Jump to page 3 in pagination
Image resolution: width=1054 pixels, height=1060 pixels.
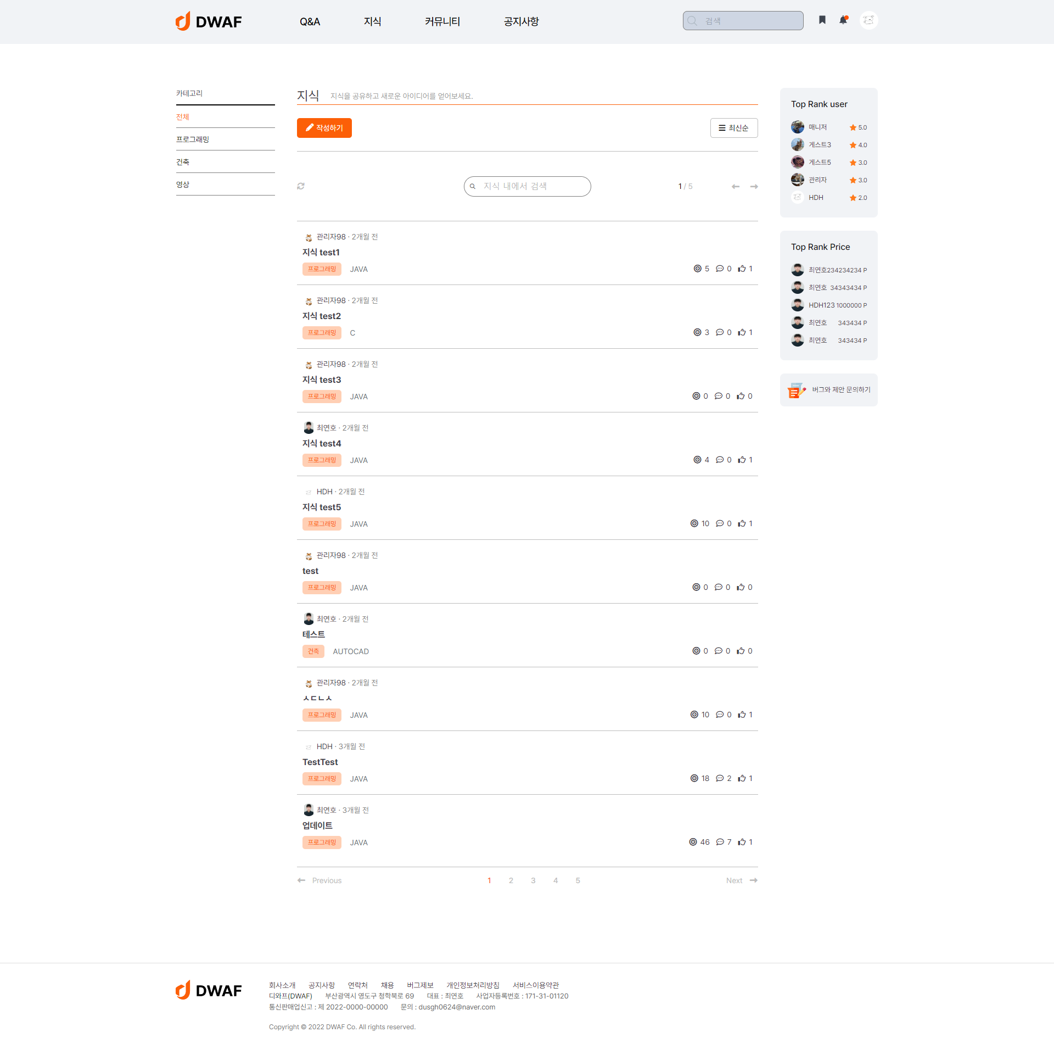pyautogui.click(x=533, y=880)
